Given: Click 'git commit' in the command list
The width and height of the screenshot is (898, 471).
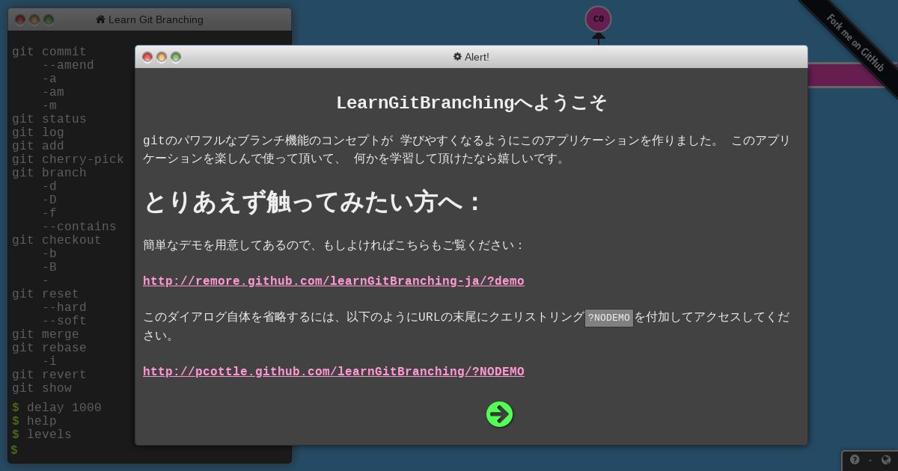Looking at the screenshot, I should (49, 52).
